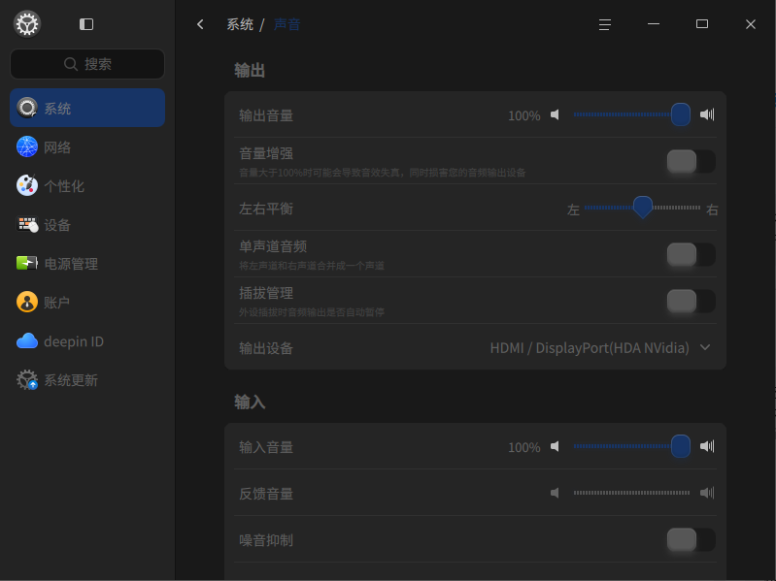Click the Control Center gear logo icon
Image resolution: width=776 pixels, height=581 pixels.
pyautogui.click(x=27, y=23)
